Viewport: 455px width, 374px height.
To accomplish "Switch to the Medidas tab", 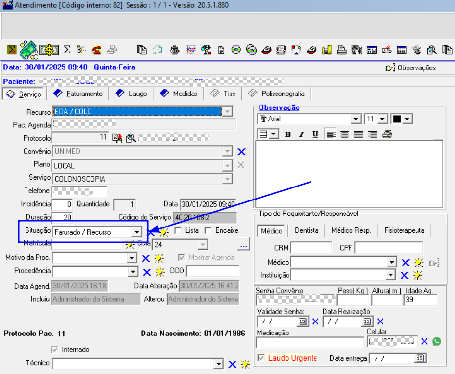I will click(x=179, y=94).
